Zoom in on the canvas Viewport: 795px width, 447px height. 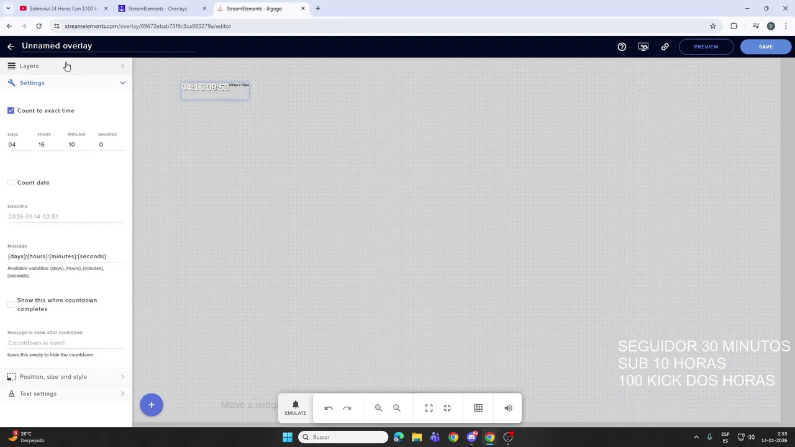(378, 408)
